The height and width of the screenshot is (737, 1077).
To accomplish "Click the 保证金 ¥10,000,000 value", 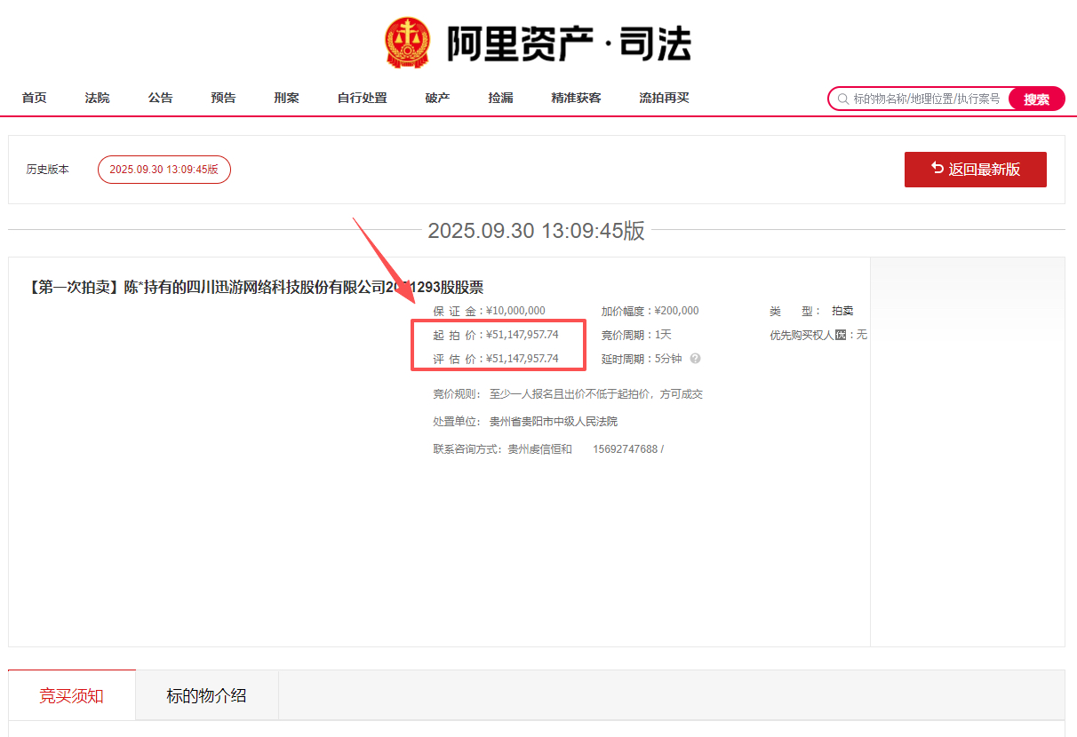I will 515,311.
